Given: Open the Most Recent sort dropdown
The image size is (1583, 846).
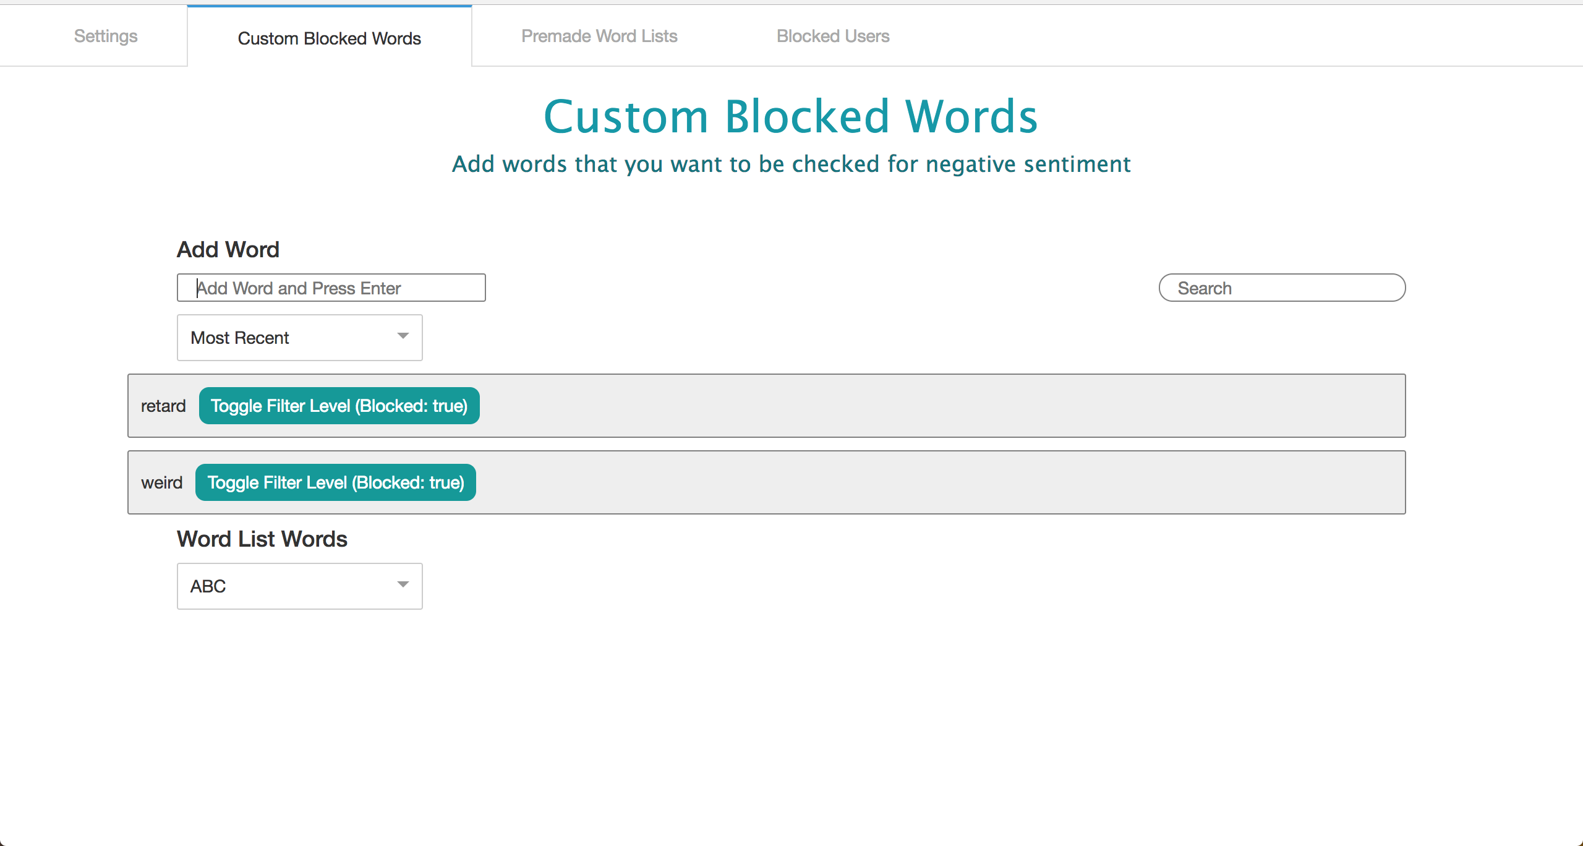Looking at the screenshot, I should 300,338.
